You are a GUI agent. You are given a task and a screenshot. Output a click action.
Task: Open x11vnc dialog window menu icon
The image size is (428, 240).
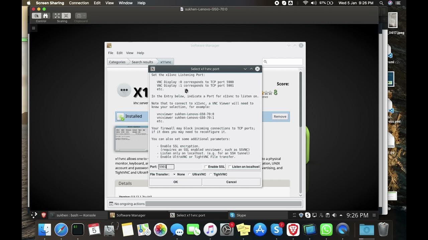coord(153,69)
